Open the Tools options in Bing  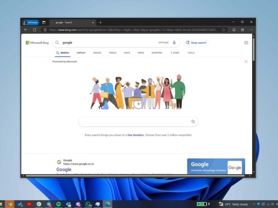(191, 53)
